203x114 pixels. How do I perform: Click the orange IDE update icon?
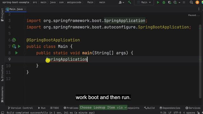[x=197, y=2]
